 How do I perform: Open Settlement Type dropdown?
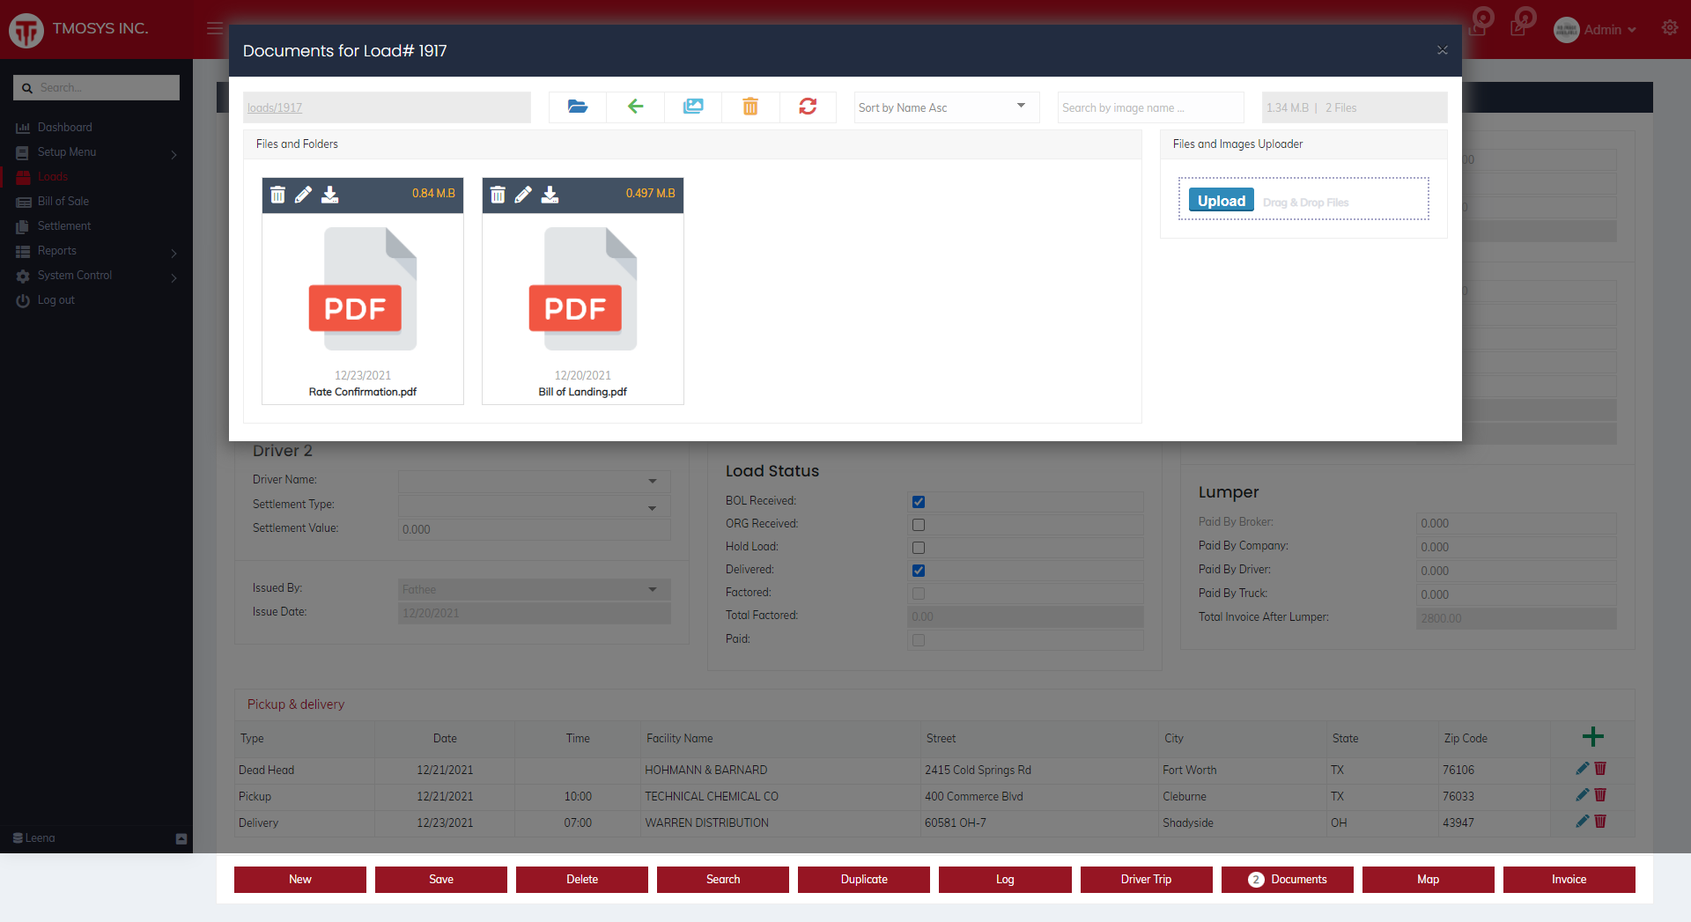[535, 505]
